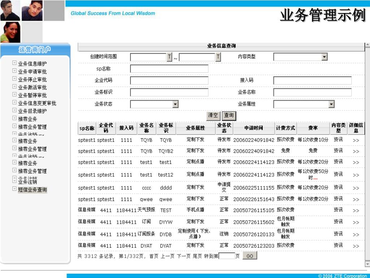Click the 清空 button

click(x=213, y=115)
